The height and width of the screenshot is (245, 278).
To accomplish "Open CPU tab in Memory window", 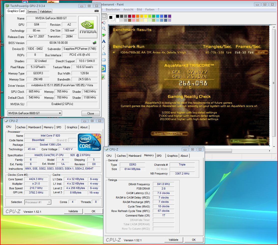I will click(109, 156).
